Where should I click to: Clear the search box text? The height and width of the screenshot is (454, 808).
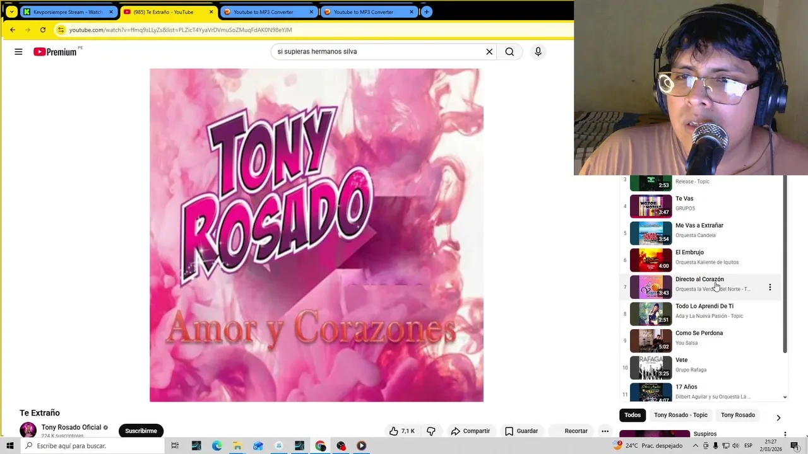pyautogui.click(x=489, y=52)
